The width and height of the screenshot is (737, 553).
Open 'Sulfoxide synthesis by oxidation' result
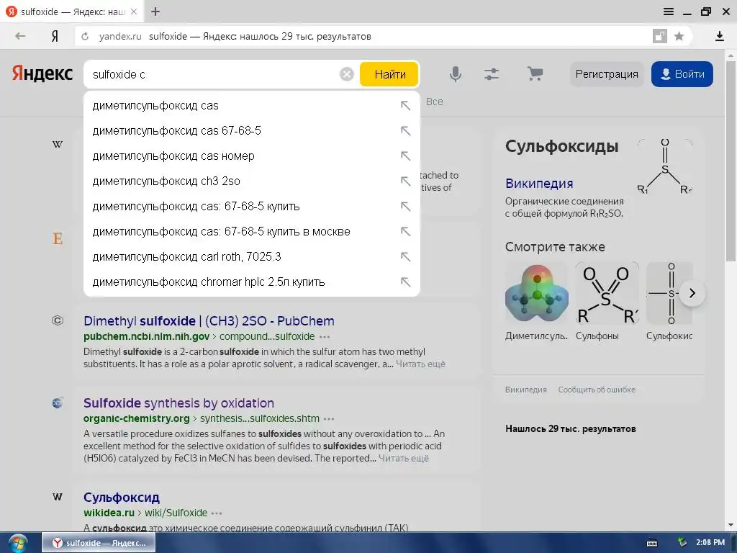pyautogui.click(x=178, y=403)
